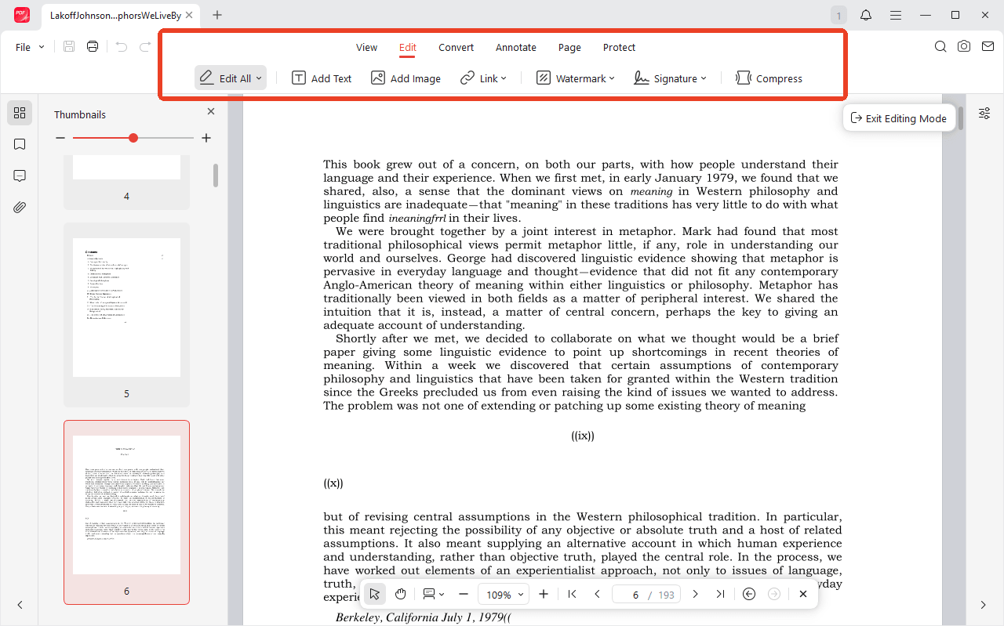Select the Edit tab

pos(407,47)
